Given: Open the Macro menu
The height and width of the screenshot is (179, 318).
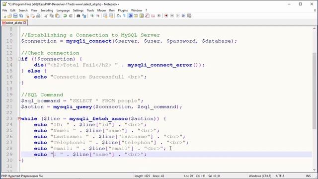Looking at the screenshot, I should [101, 10].
